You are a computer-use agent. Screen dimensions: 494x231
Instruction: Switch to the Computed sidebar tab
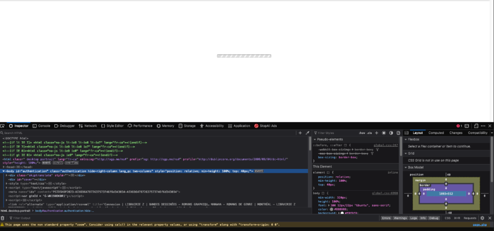coord(436,133)
